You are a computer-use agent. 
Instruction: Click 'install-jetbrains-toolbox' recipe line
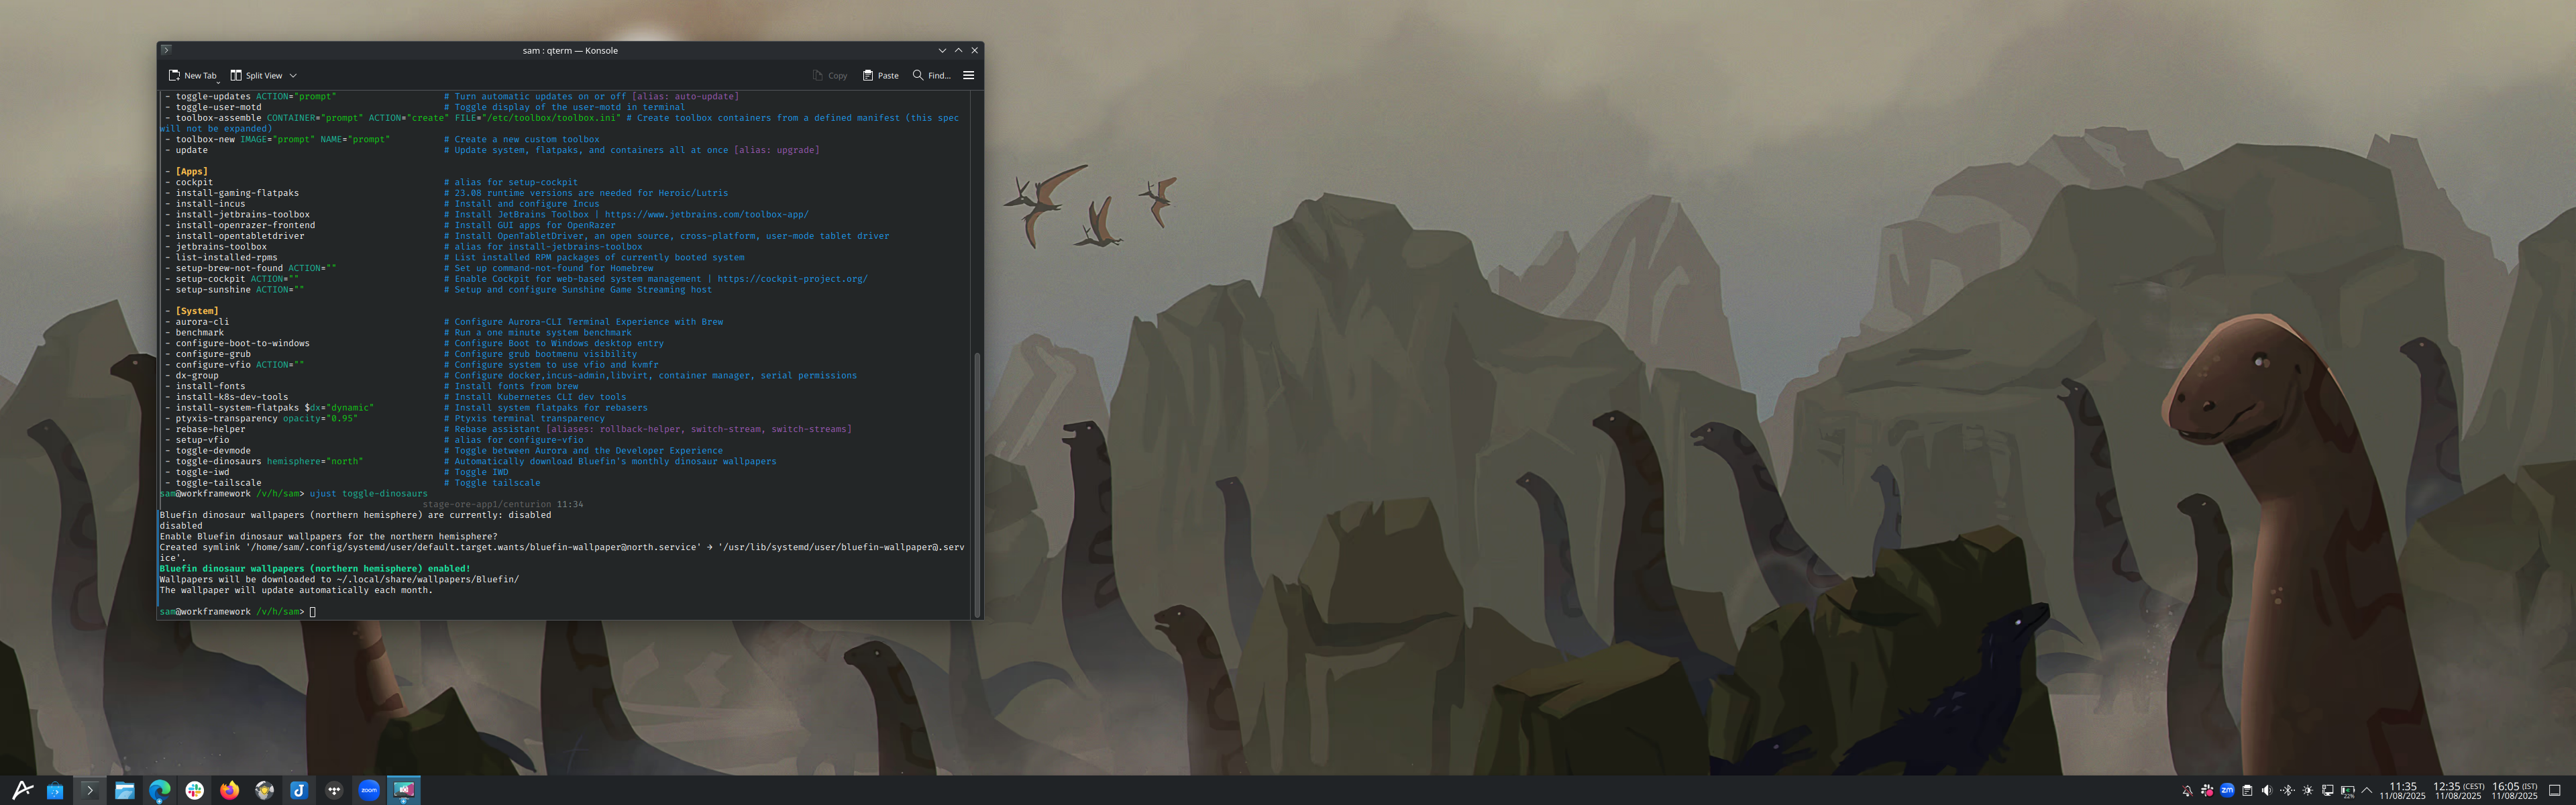click(487, 215)
